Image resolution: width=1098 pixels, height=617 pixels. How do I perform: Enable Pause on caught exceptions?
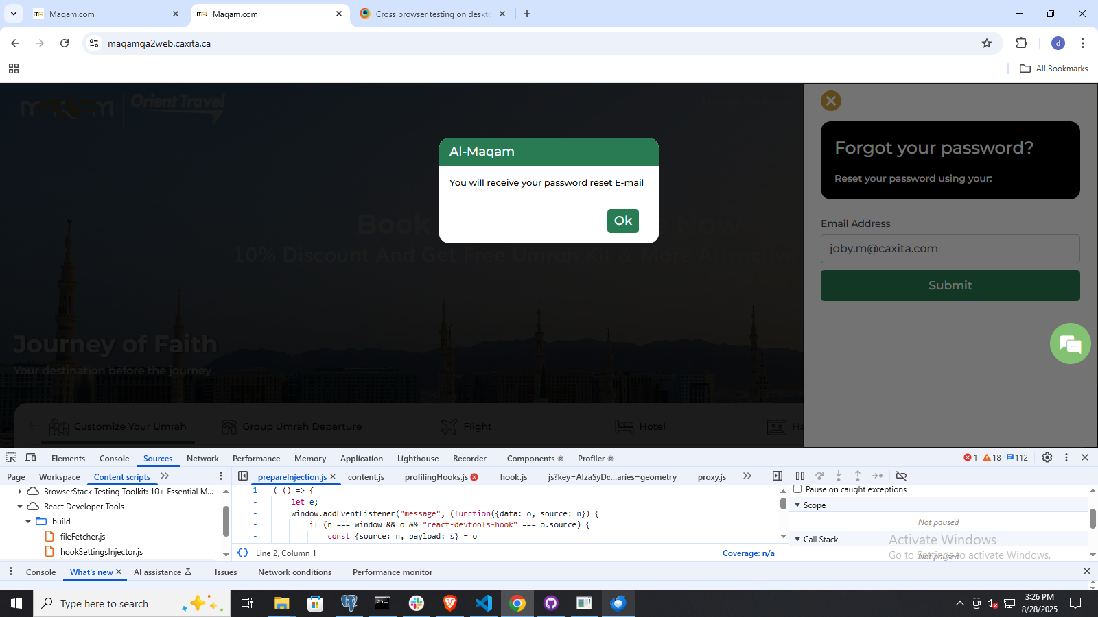pyautogui.click(x=797, y=489)
